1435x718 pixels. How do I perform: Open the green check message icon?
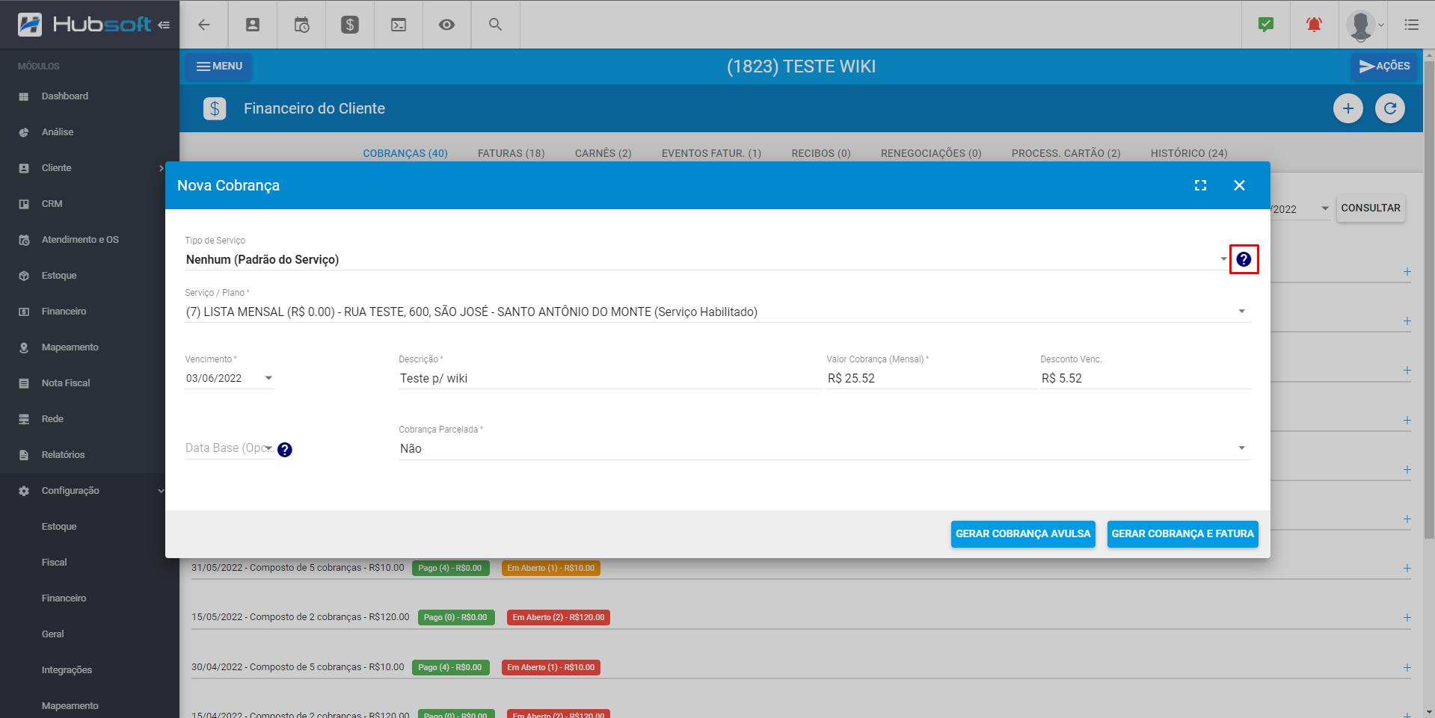1266,25
